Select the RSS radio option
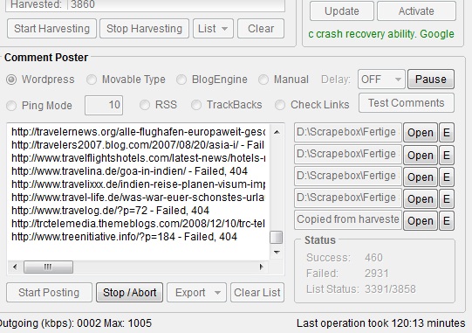The width and height of the screenshot is (472, 333). coord(145,105)
